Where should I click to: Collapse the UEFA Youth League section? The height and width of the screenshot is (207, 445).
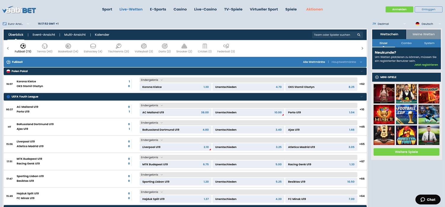click(361, 97)
